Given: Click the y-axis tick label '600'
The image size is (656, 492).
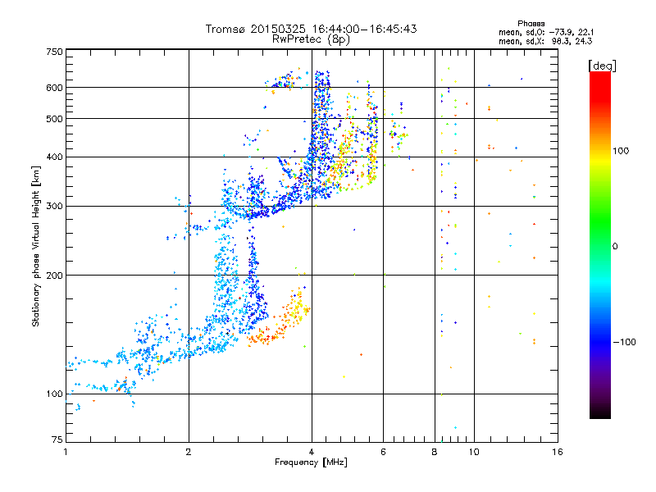Looking at the screenshot, I should 54,88.
